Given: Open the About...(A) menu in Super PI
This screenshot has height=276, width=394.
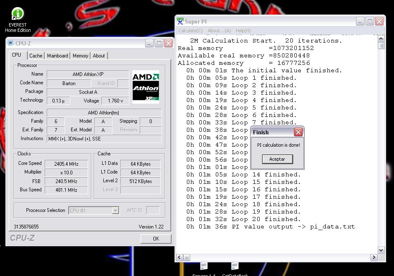Looking at the screenshot, I should click(219, 31).
